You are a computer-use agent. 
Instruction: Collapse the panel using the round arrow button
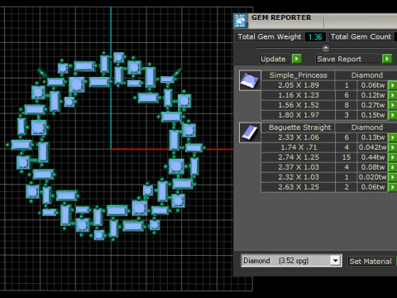coord(326,48)
